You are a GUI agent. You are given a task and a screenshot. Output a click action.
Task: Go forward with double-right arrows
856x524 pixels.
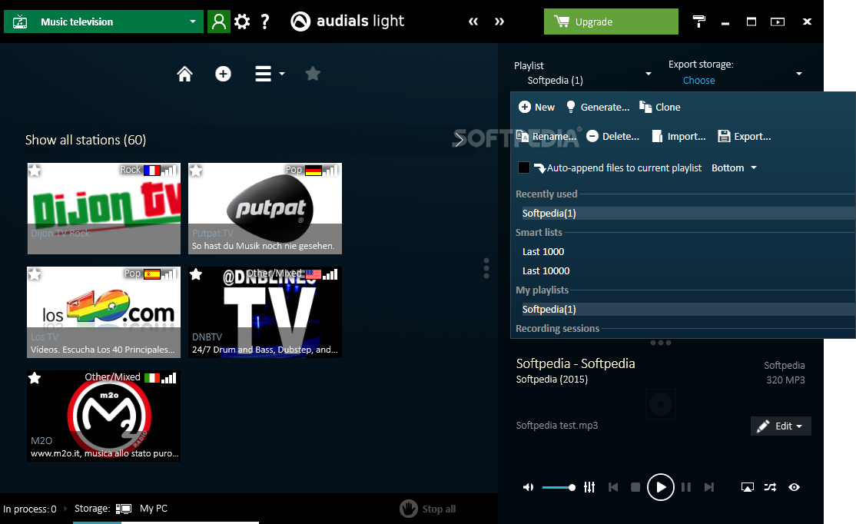pos(499,22)
